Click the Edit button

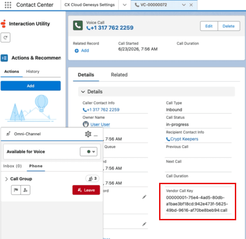(209, 26)
